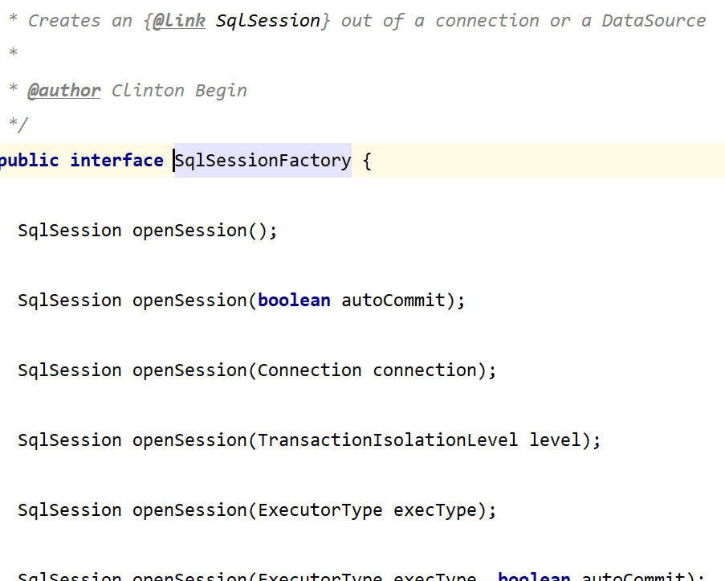Image resolution: width=725 pixels, height=581 pixels.
Task: Click the 'public' keyword
Action: [x=29, y=161]
